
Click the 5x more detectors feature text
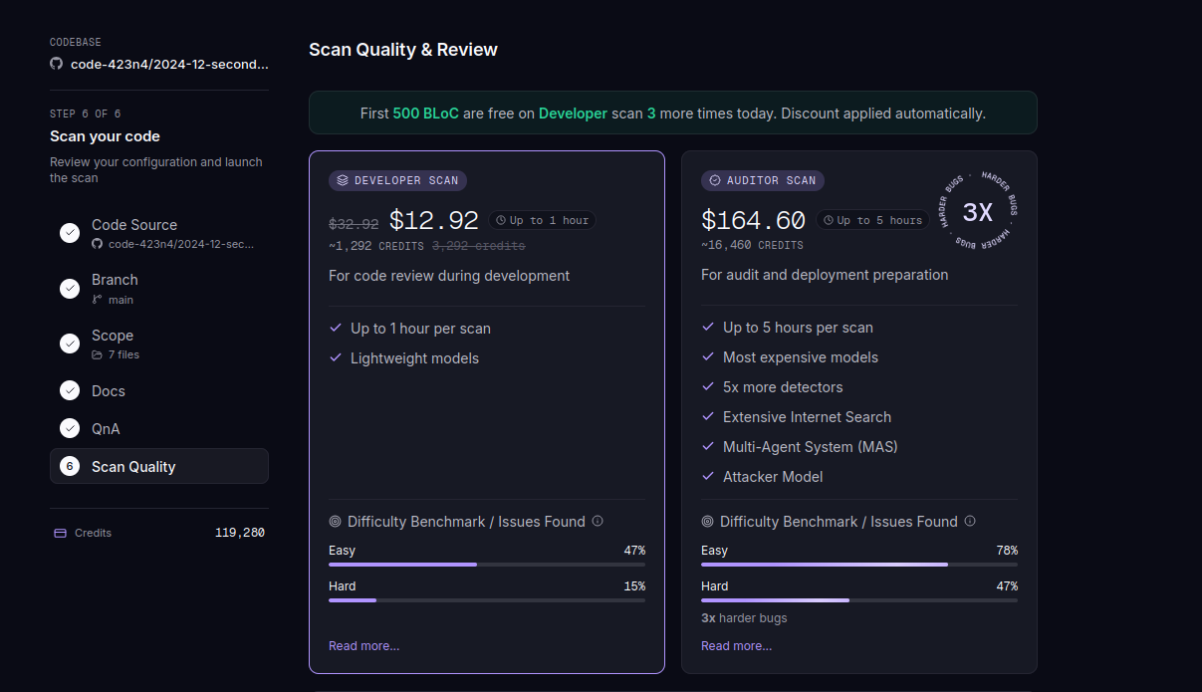(x=783, y=386)
